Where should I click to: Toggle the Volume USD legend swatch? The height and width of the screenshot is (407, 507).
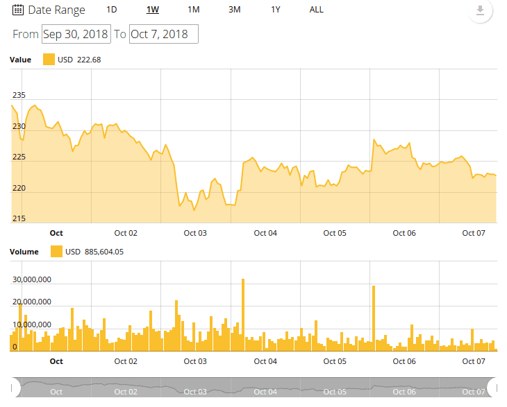(56, 252)
